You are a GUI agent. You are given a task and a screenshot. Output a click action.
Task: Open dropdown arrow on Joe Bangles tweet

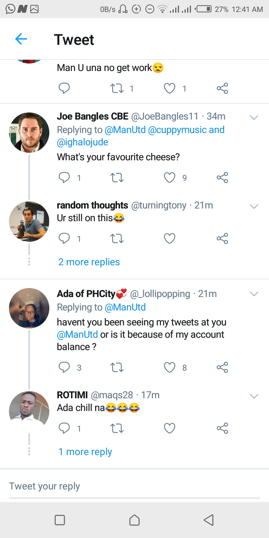coord(254,117)
